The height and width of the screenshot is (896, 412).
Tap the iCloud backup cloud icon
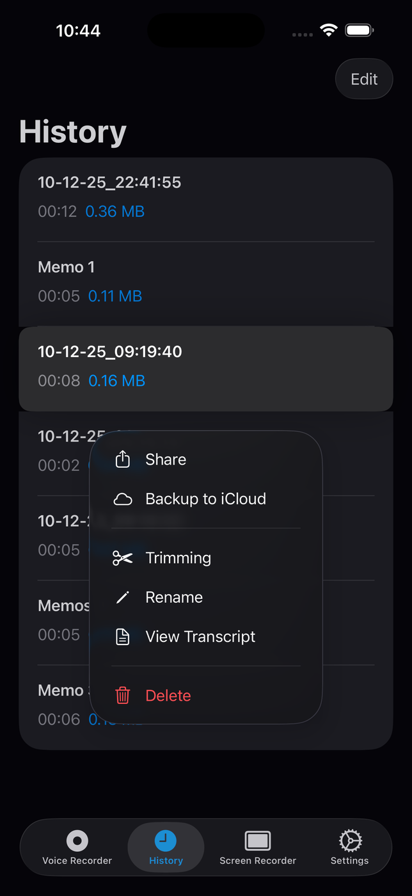tap(122, 499)
